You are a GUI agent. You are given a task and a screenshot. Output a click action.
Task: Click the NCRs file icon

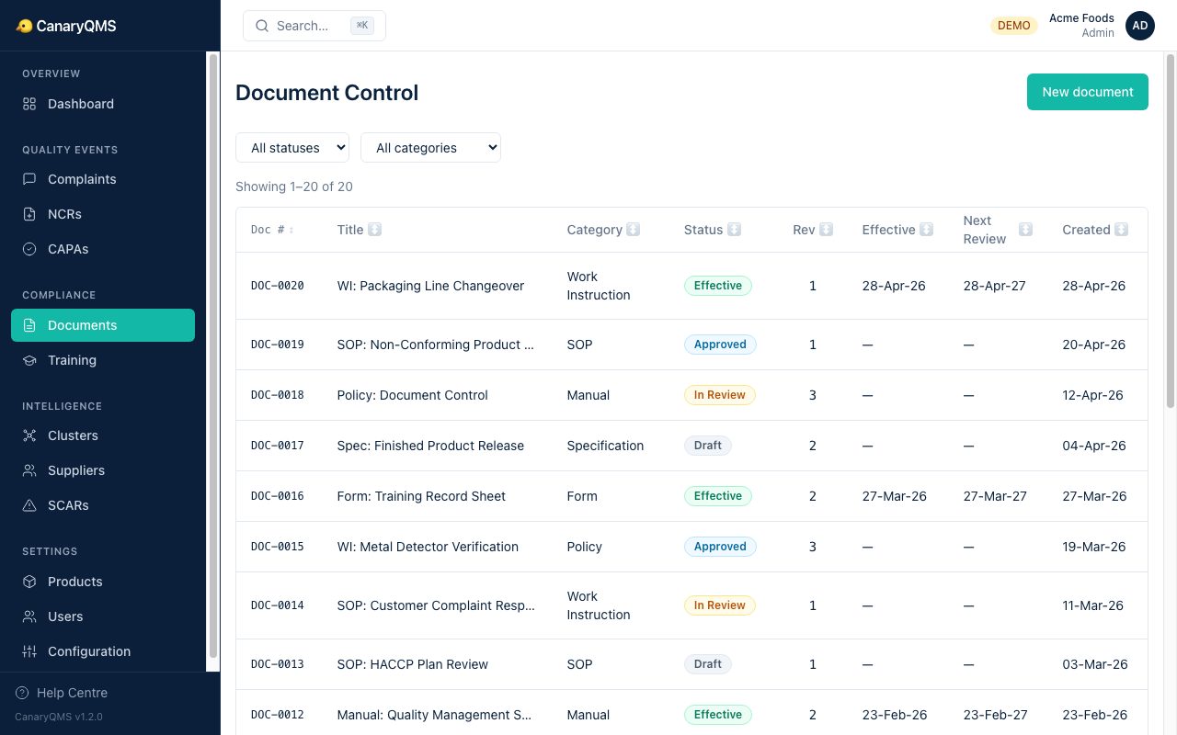coord(29,214)
